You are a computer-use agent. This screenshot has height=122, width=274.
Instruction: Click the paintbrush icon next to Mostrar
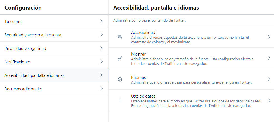click(120, 58)
